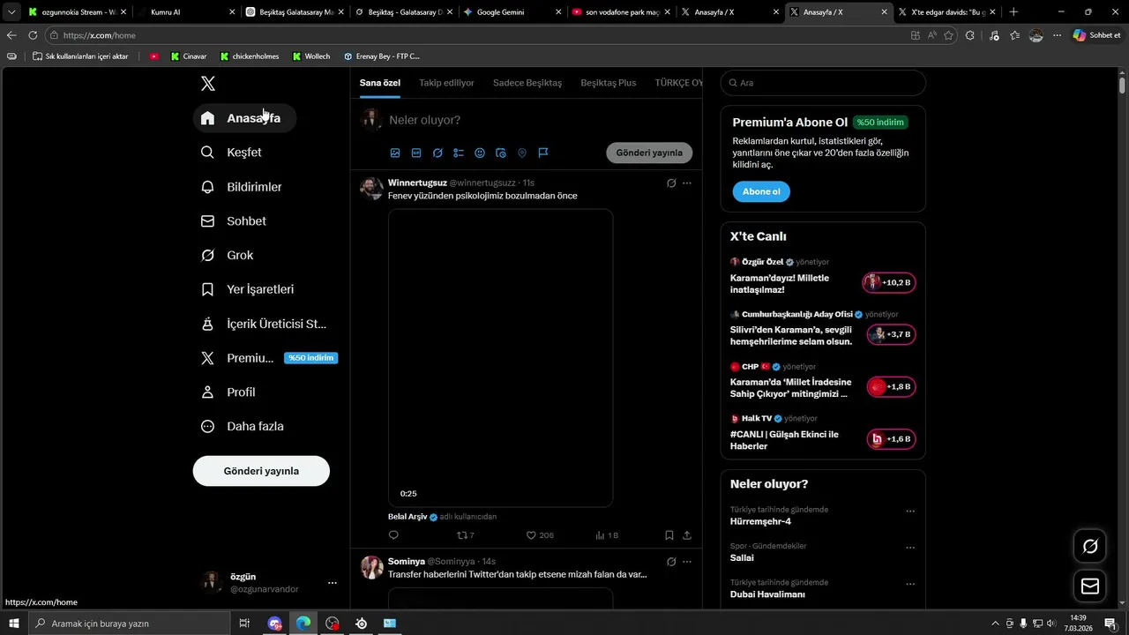Click the Ara search field
Screen dimensions: 1129x635
tap(823, 83)
